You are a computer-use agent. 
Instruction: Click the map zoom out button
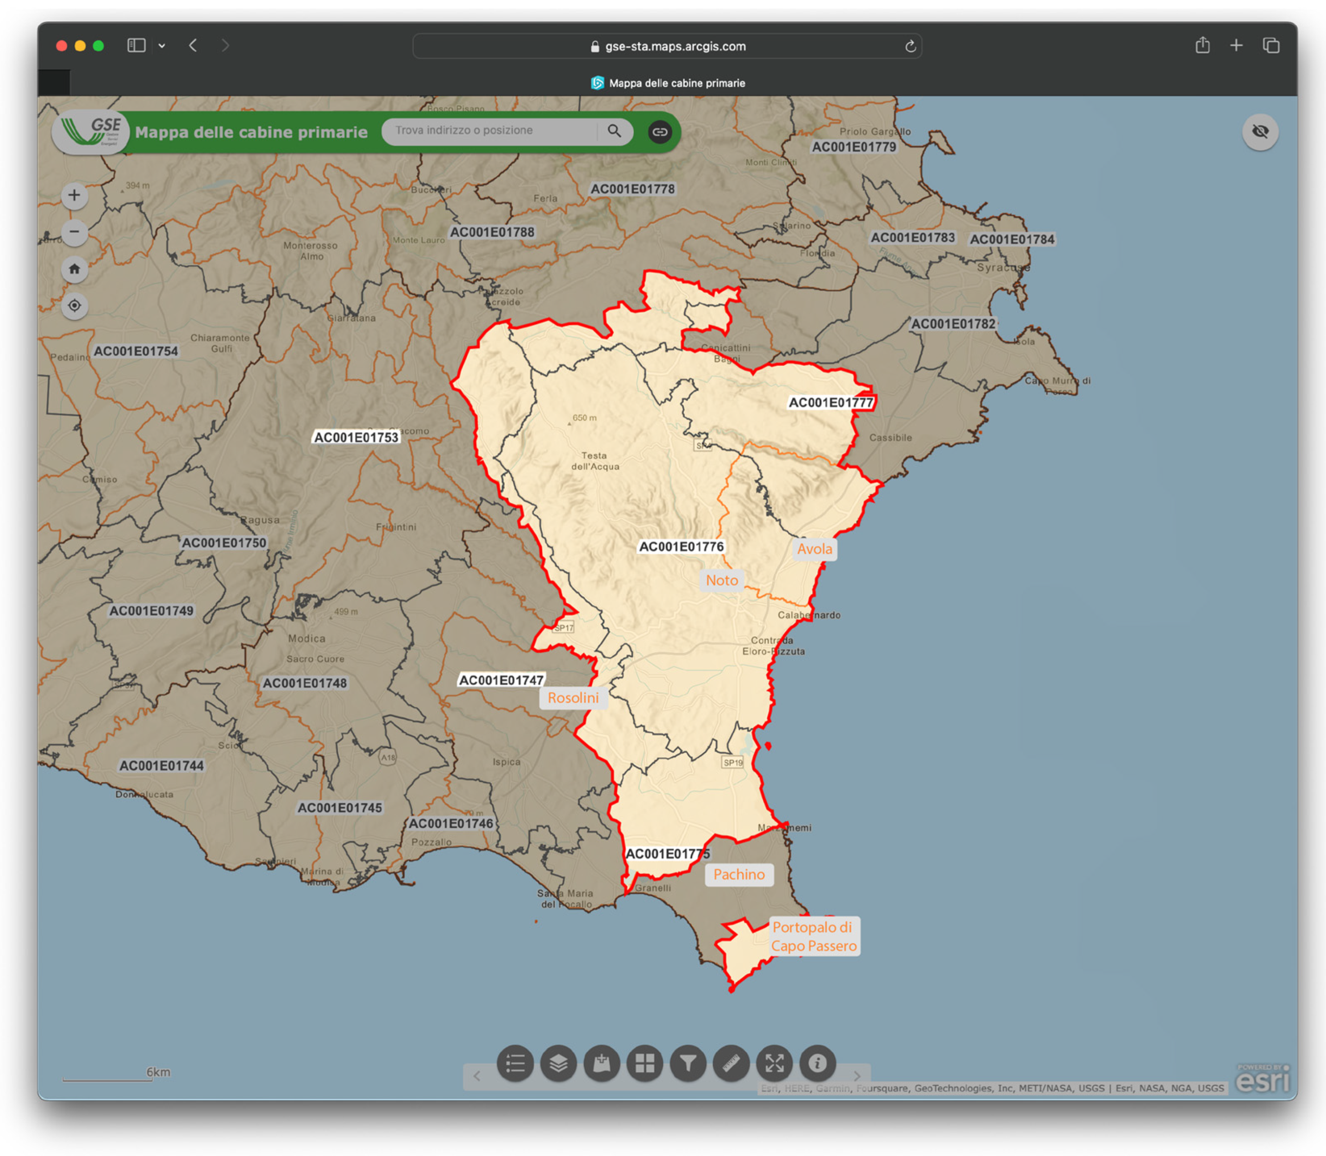tap(75, 231)
